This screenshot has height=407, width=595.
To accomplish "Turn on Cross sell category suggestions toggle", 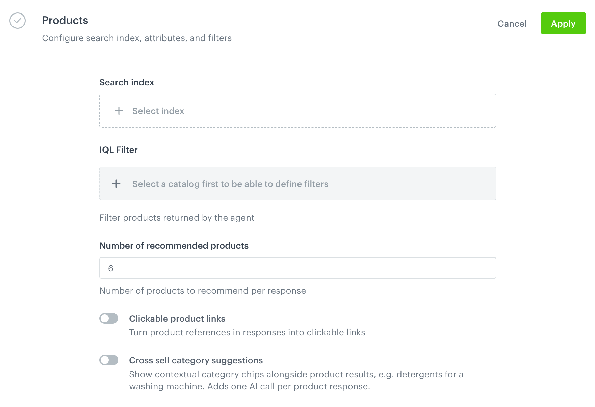I will tap(109, 360).
